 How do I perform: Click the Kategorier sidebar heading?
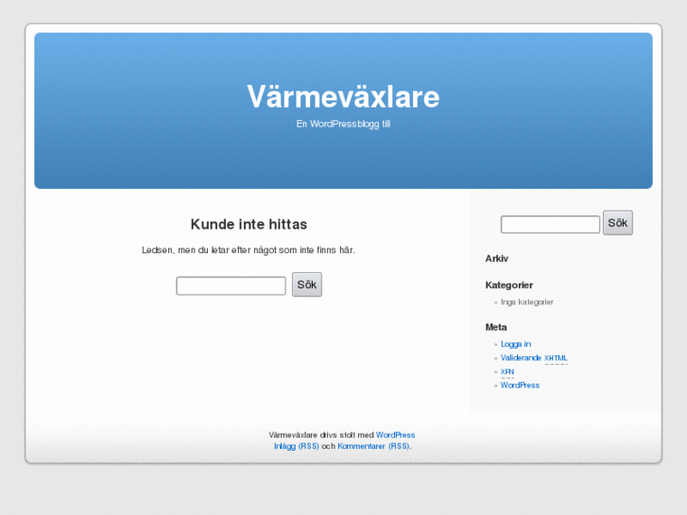click(509, 285)
